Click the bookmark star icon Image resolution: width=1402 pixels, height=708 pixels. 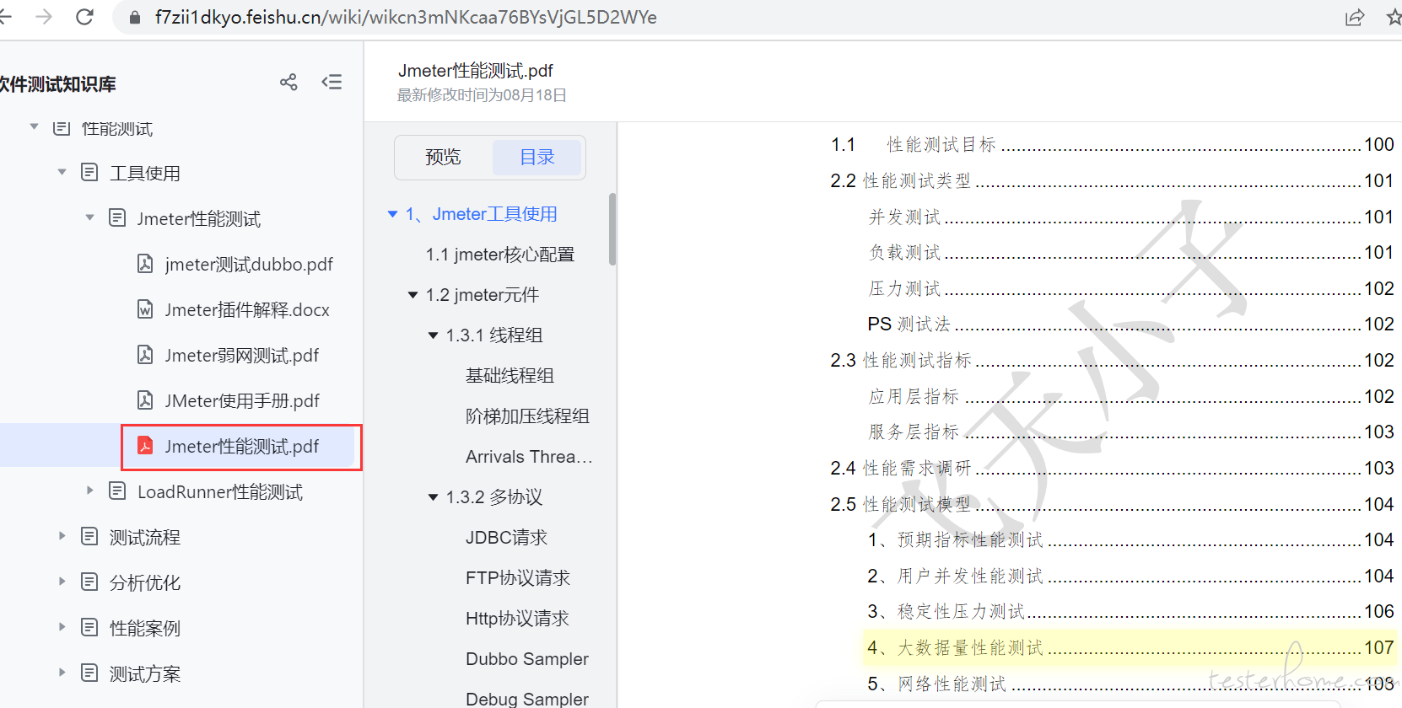click(x=1394, y=18)
